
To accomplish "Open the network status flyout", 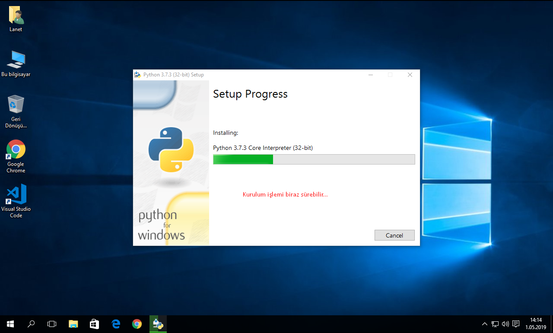I will pyautogui.click(x=495, y=323).
